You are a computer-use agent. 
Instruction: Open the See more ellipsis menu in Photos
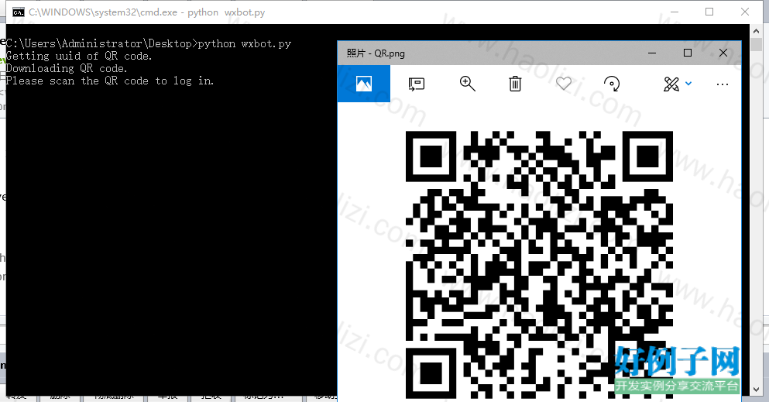click(722, 84)
